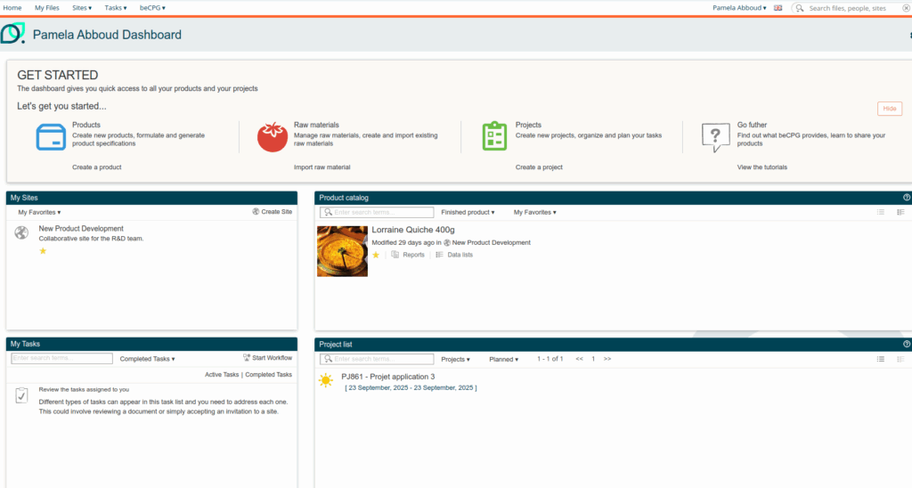Show Active Tasks in My Tasks
Image resolution: width=912 pixels, height=488 pixels.
[222, 375]
